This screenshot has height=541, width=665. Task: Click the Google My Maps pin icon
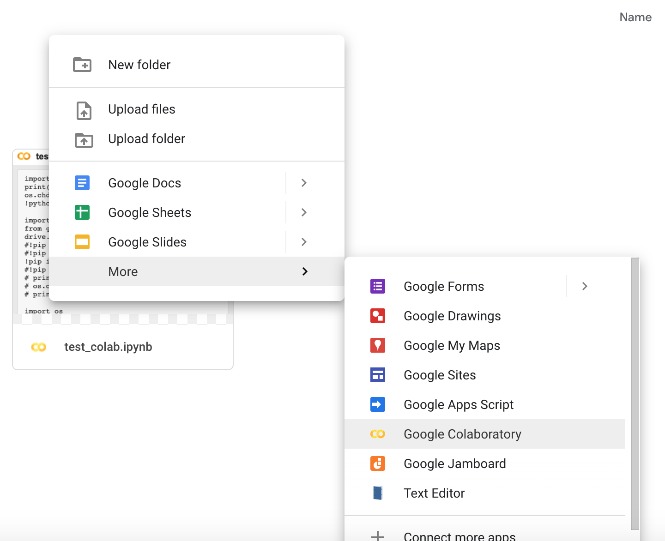[x=378, y=345]
